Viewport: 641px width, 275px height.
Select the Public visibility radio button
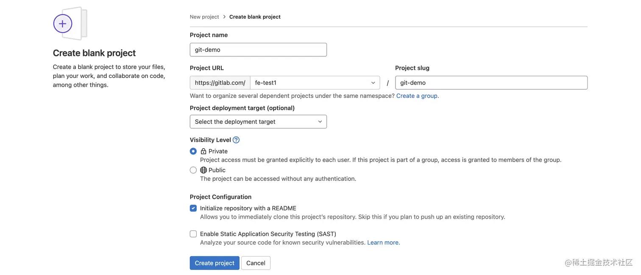pos(193,170)
